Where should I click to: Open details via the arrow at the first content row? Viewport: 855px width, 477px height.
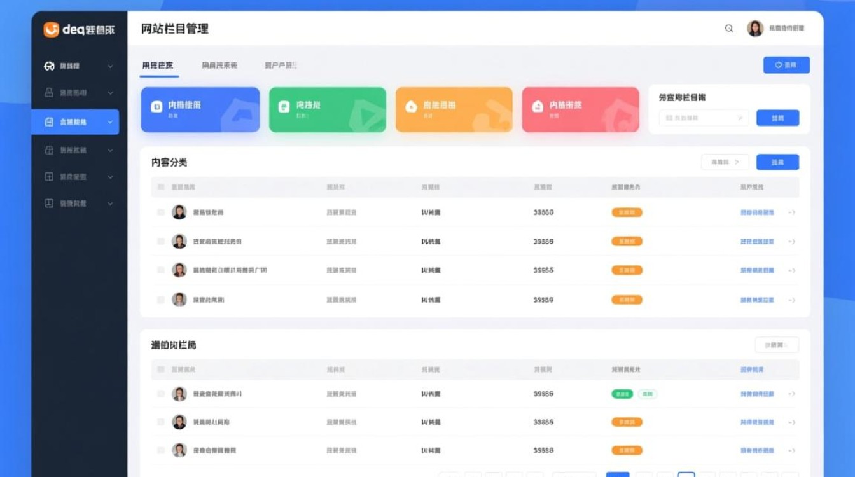tap(792, 212)
